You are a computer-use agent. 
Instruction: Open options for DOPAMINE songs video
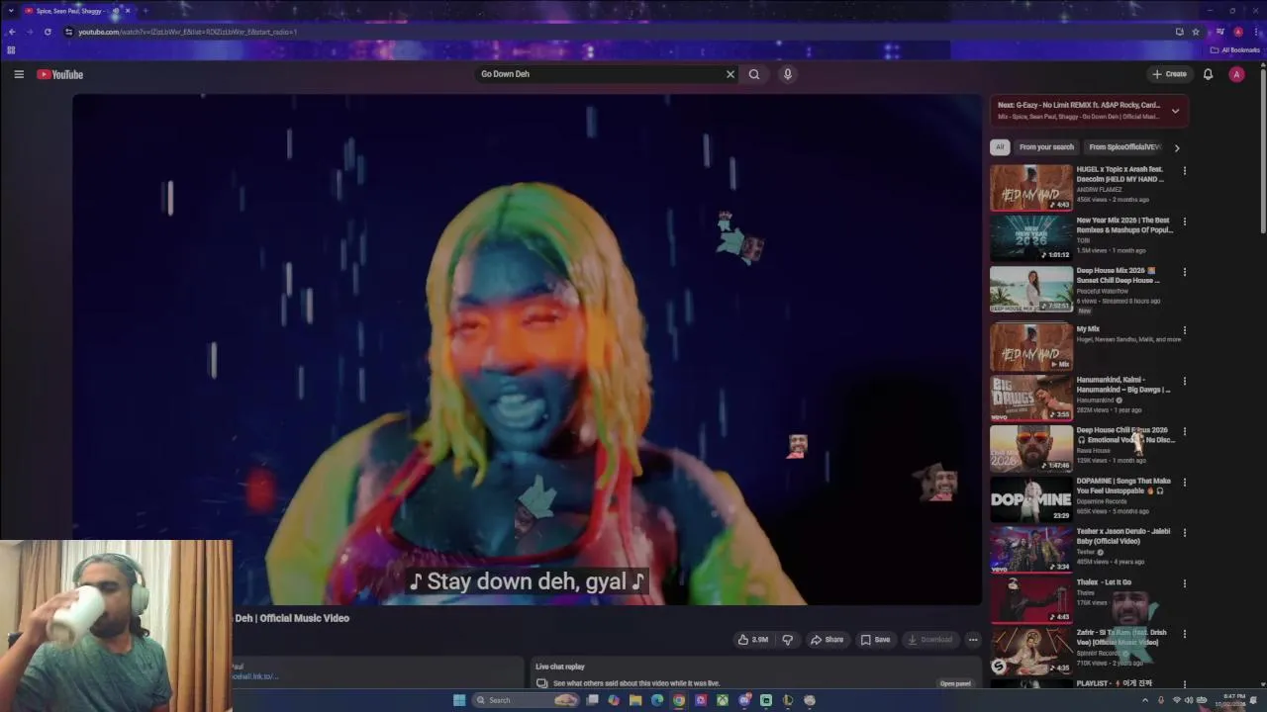point(1184,483)
